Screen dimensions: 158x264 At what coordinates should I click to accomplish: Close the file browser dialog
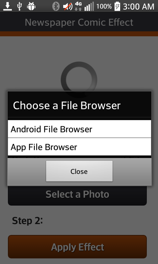tap(79, 171)
